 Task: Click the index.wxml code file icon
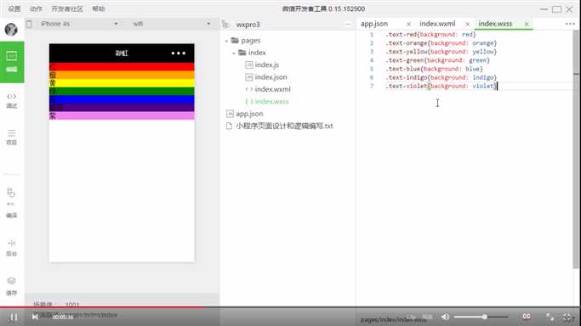point(249,89)
